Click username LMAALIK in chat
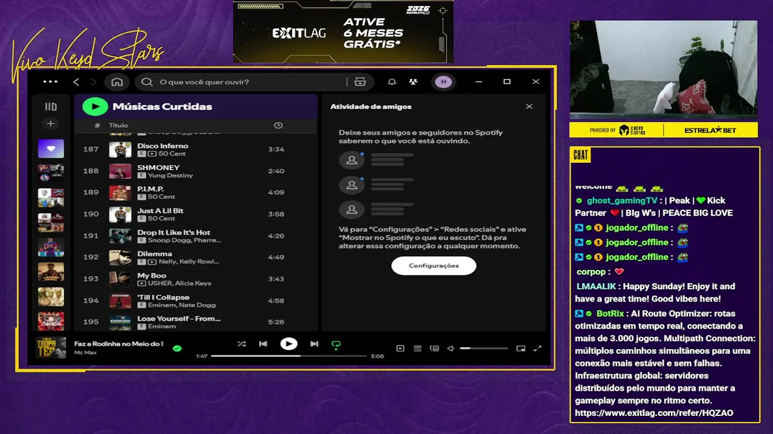 click(597, 287)
